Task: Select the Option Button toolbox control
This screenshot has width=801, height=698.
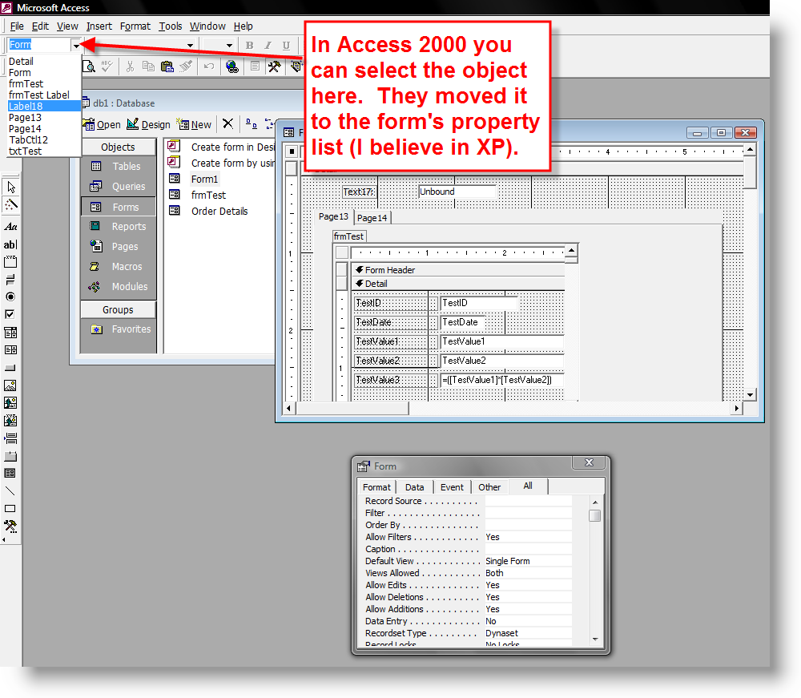Action: 10,297
